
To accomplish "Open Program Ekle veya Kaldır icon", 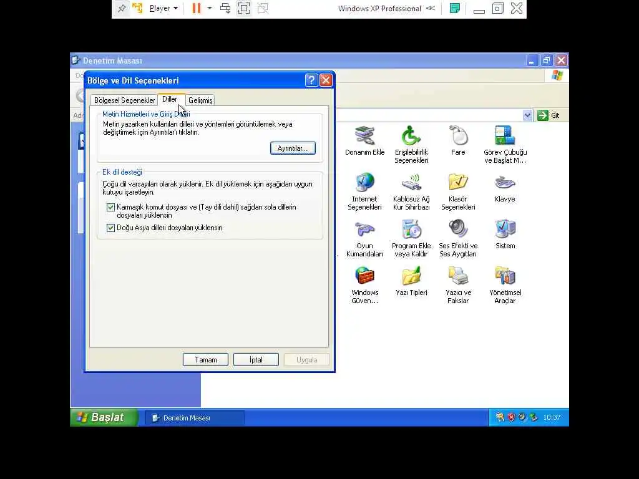I will coord(411,238).
